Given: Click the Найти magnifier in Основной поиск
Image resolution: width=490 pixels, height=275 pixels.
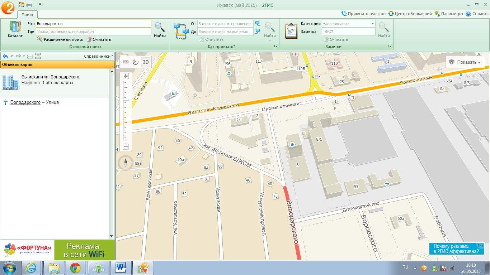Looking at the screenshot, I should click(x=160, y=30).
